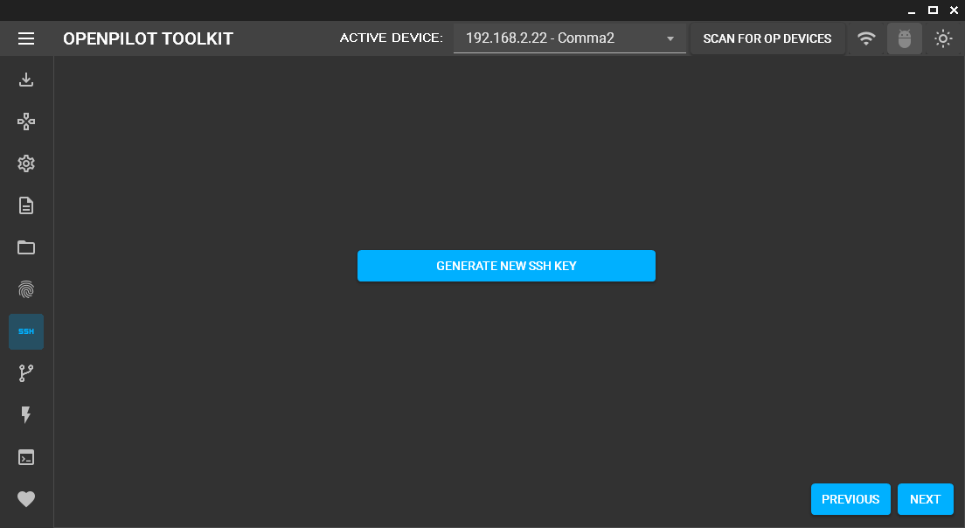Open the fingerprint page in sidebar
Viewport: 965px width, 528px height.
coord(26,289)
